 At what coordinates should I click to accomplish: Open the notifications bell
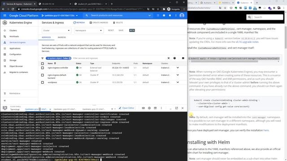point(170,16)
